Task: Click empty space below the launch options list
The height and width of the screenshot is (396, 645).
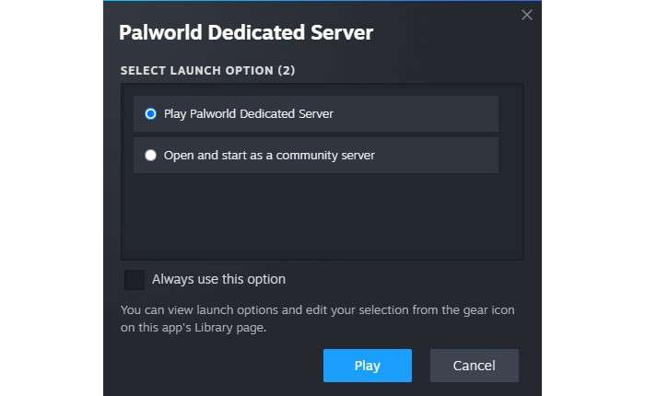Action: pyautogui.click(x=322, y=217)
